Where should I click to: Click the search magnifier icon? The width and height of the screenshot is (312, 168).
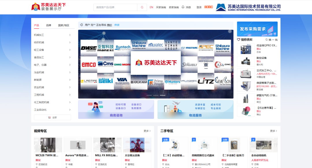pyautogui.click(x=142, y=7)
